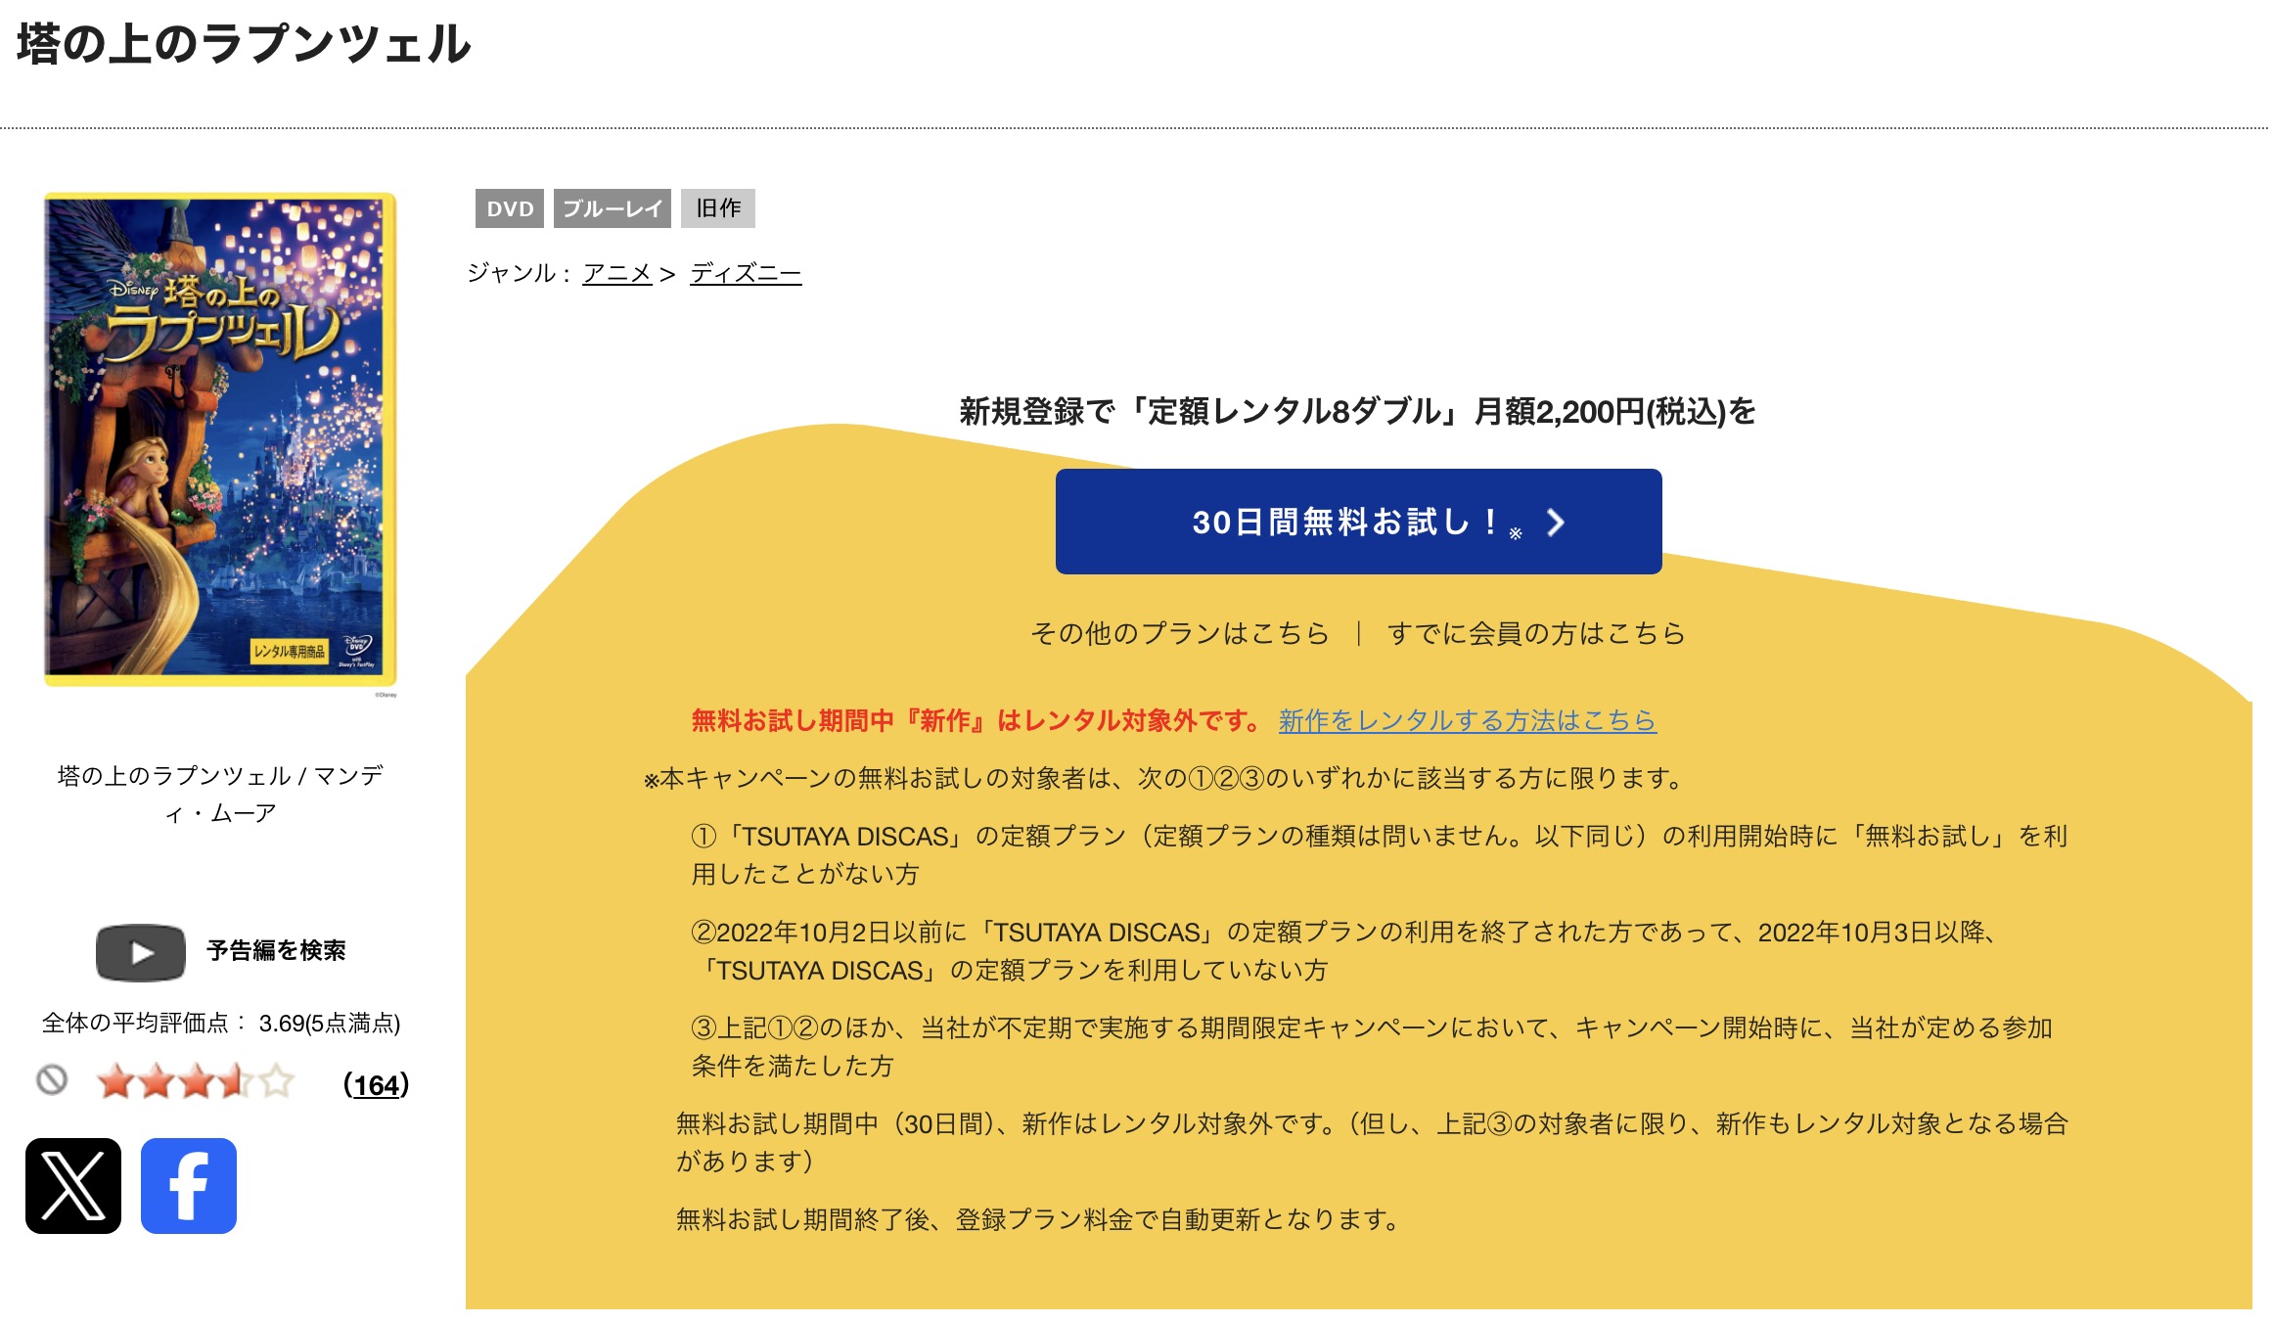The width and height of the screenshot is (2270, 1323).
Task: Open the アニメ genre link
Action: [617, 273]
